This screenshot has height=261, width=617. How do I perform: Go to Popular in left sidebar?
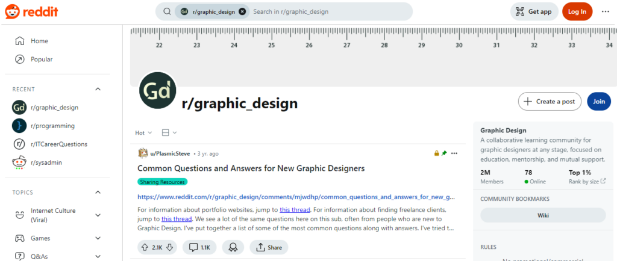42,59
